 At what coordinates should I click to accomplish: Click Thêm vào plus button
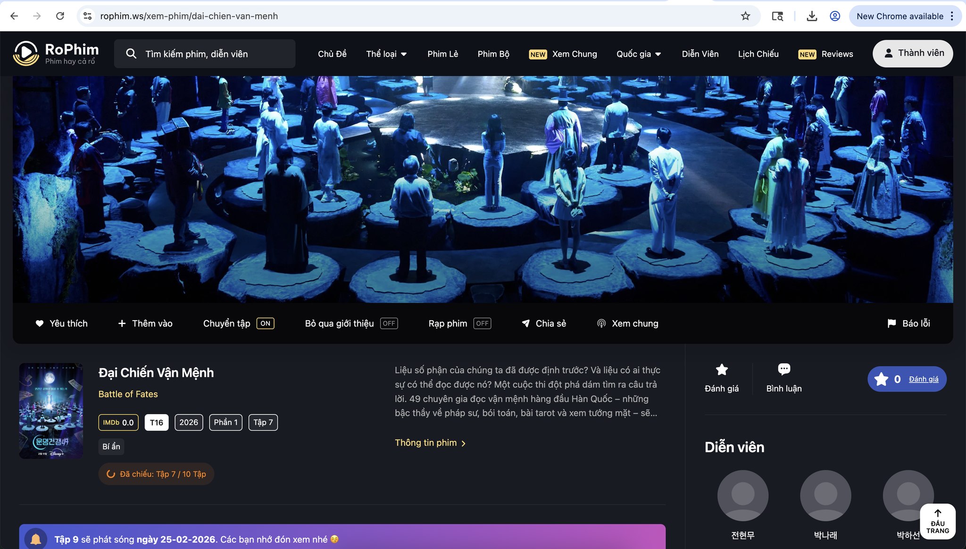(145, 323)
